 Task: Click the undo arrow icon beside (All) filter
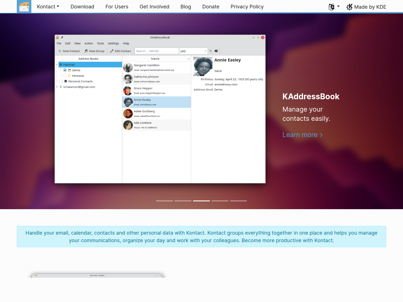[x=211, y=51]
